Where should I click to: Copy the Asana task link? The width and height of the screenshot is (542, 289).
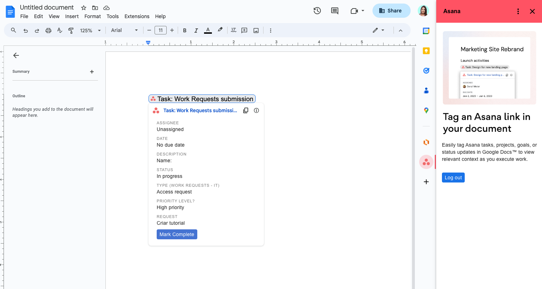(246, 110)
